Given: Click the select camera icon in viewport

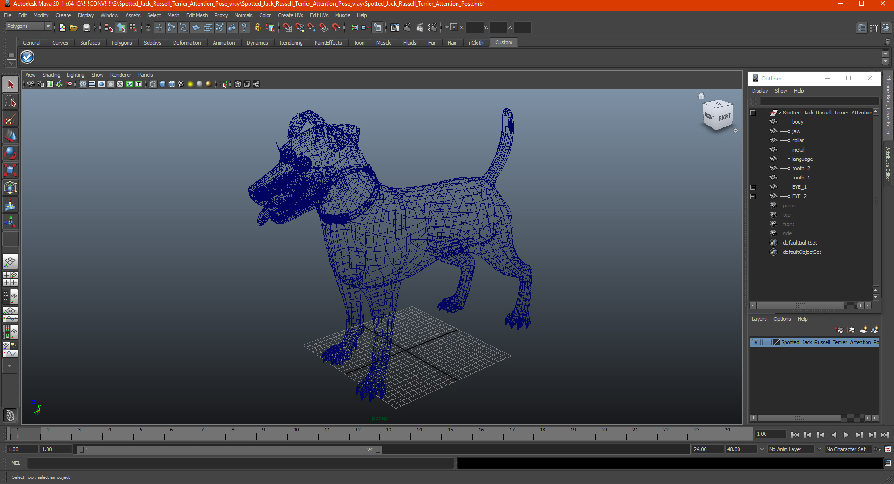Looking at the screenshot, I should 31,84.
